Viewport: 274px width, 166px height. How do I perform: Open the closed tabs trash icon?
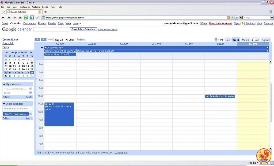tap(271, 12)
